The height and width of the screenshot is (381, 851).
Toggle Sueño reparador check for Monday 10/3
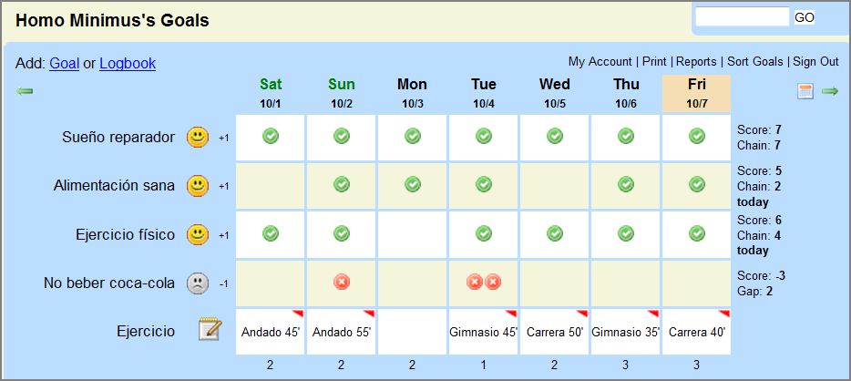413,137
